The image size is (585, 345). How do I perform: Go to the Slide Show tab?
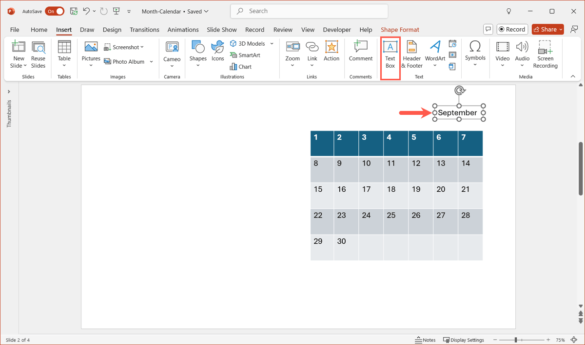tap(222, 30)
